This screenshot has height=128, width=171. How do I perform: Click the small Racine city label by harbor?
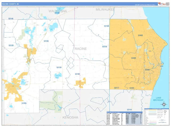tap(161, 66)
